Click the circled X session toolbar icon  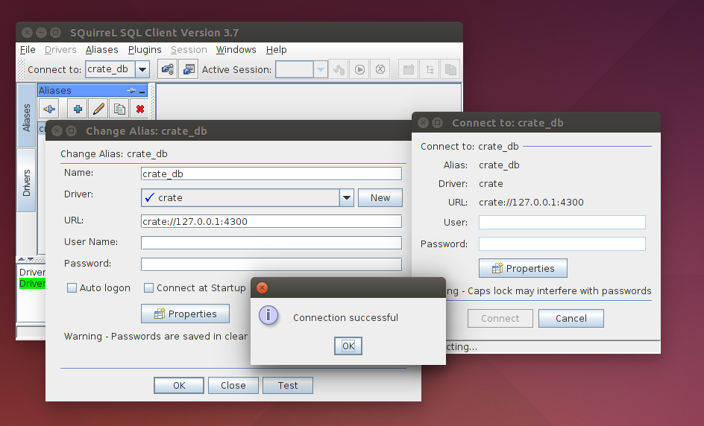tap(380, 69)
